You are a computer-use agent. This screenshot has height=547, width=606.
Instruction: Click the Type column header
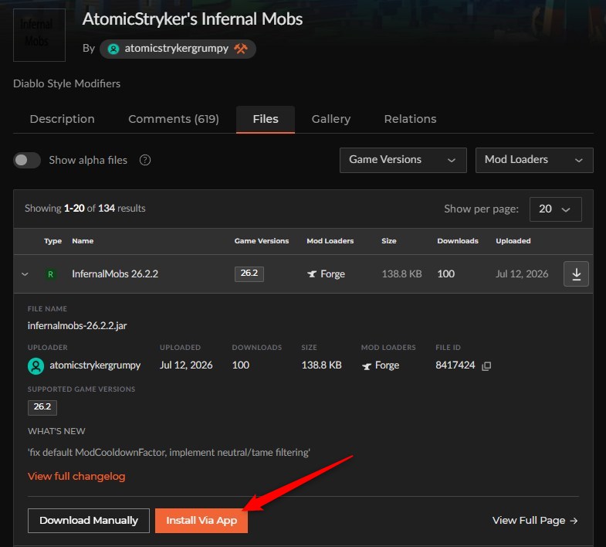click(x=52, y=241)
